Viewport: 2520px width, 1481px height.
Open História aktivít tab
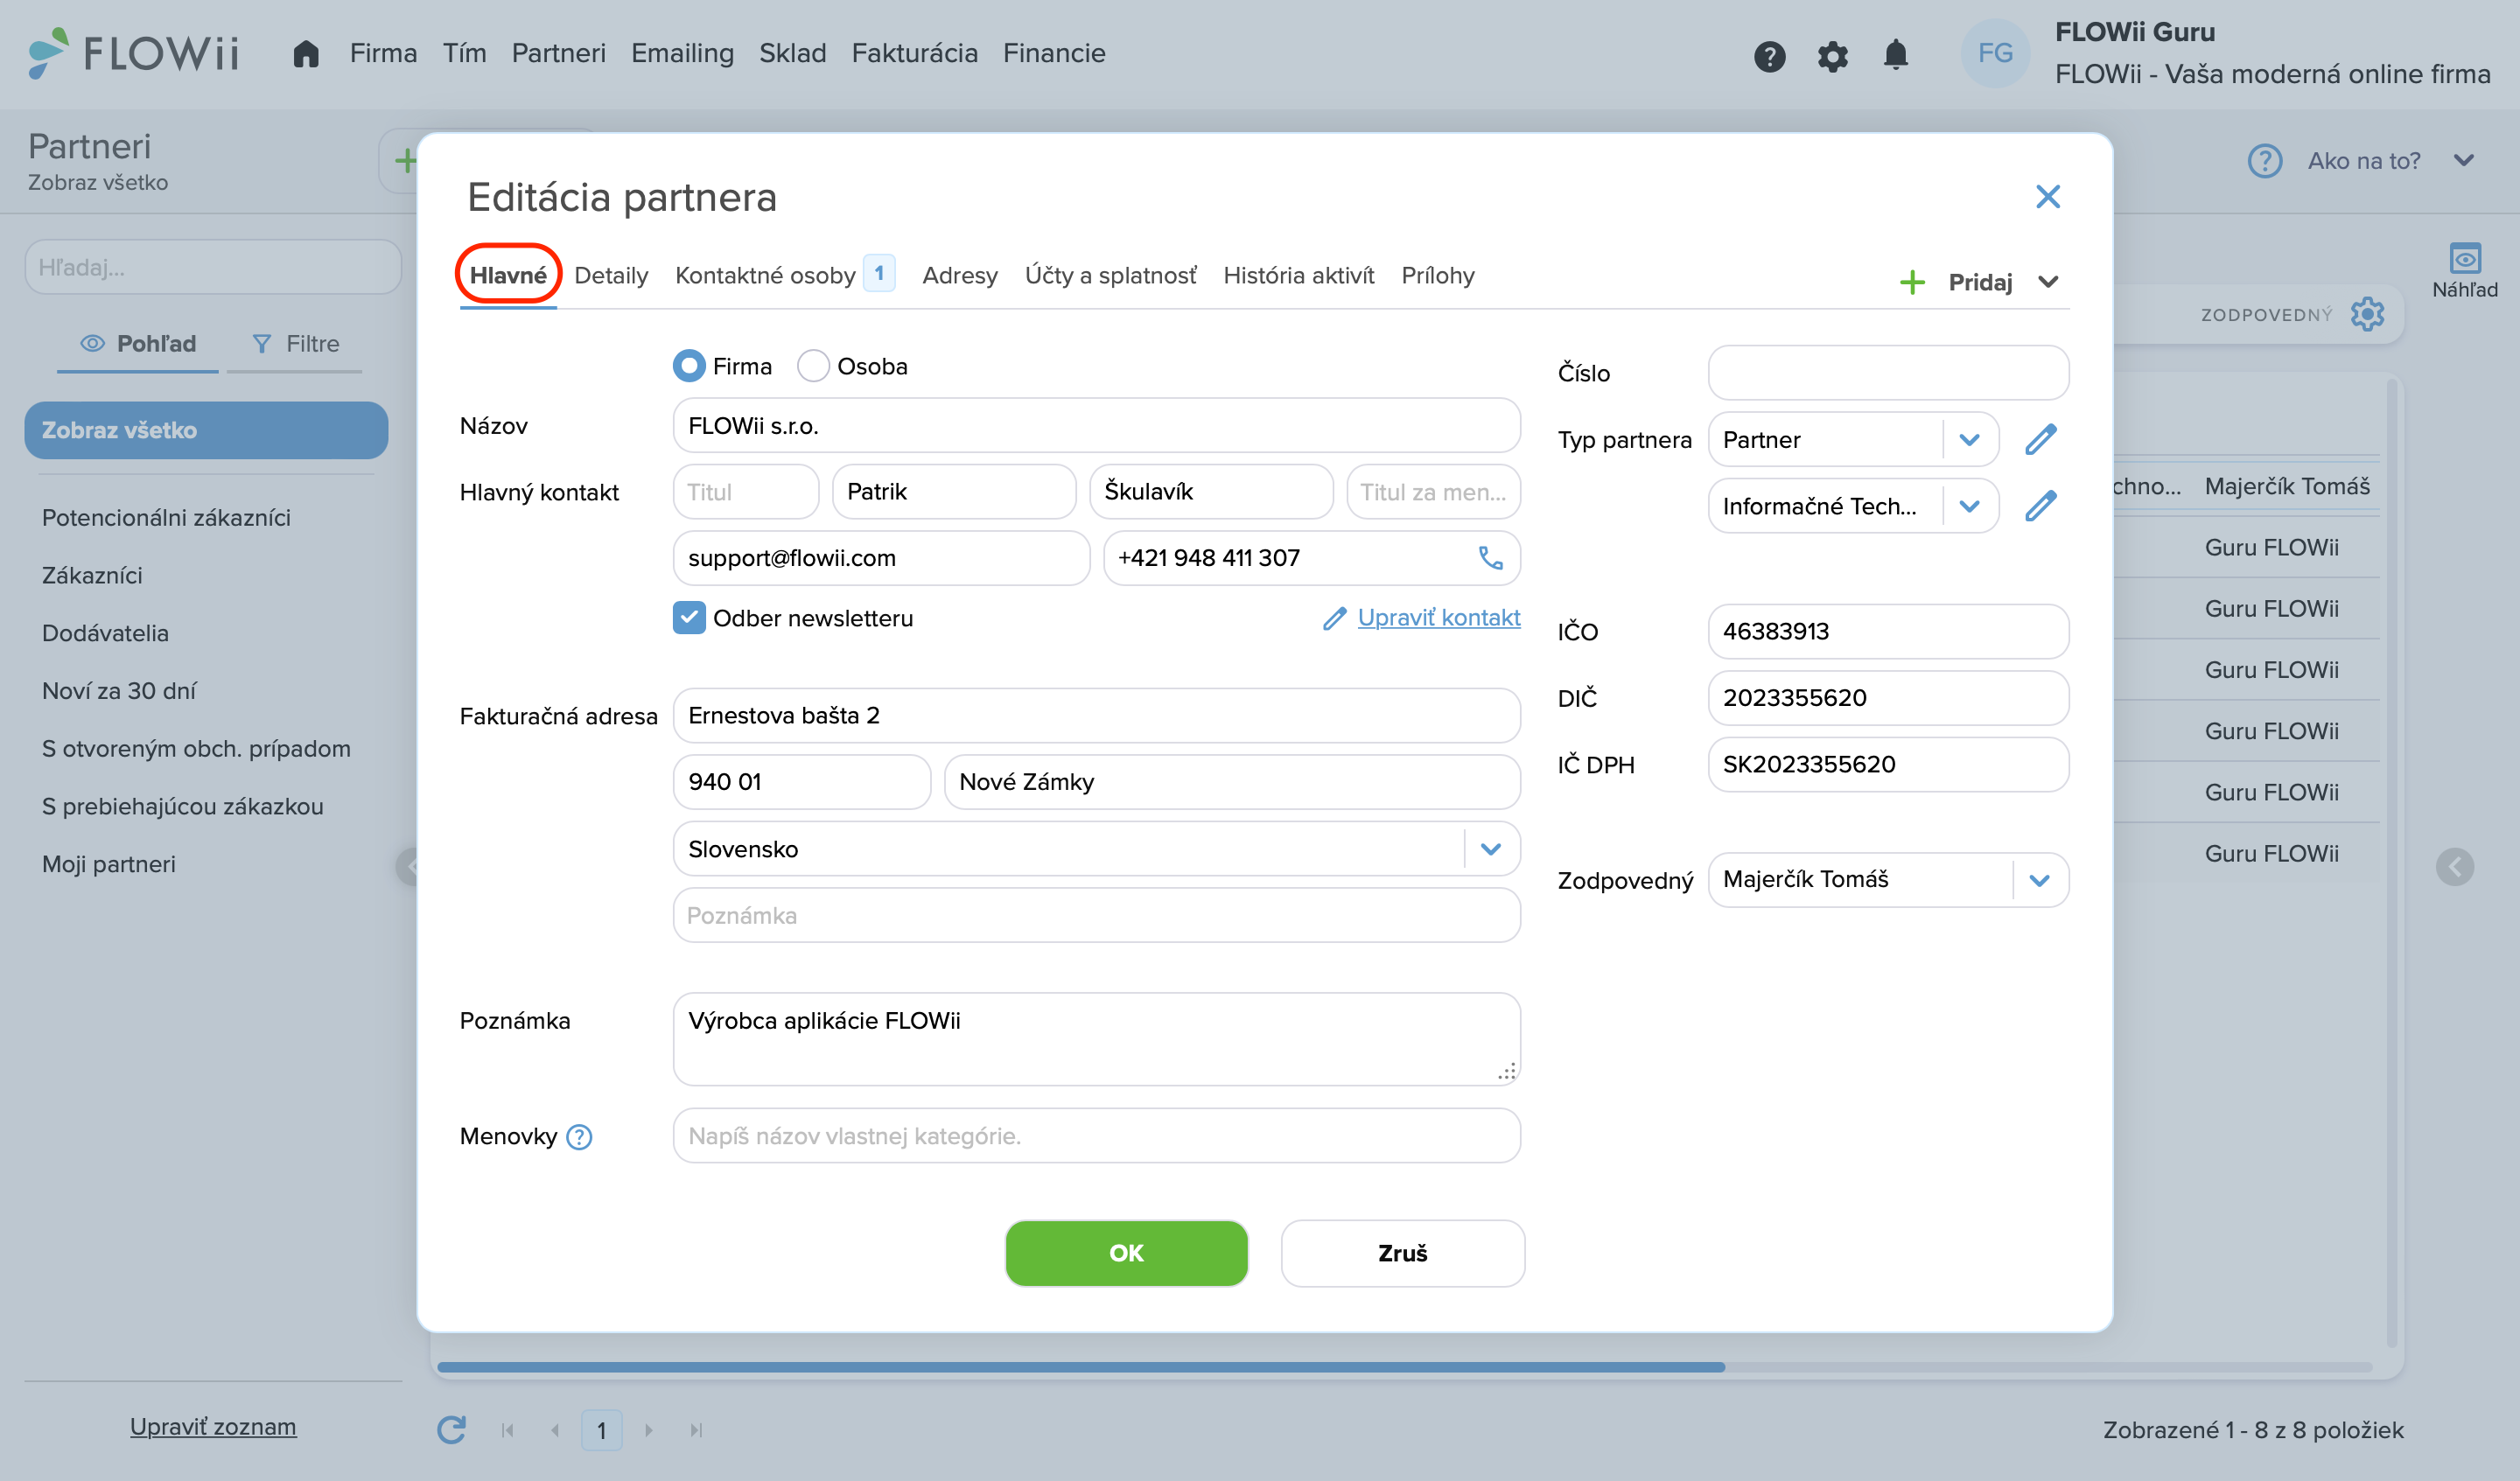coord(1298,276)
